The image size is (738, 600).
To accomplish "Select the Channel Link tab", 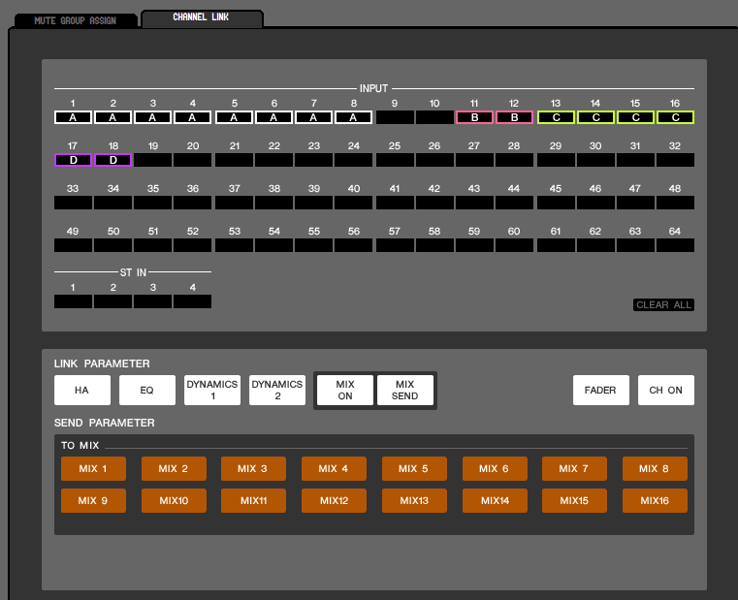I will tap(202, 17).
